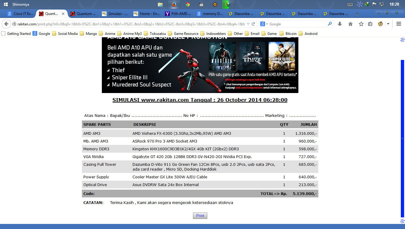Expand the Email bookmarks folder
The image size is (405, 229).
pos(252,34)
